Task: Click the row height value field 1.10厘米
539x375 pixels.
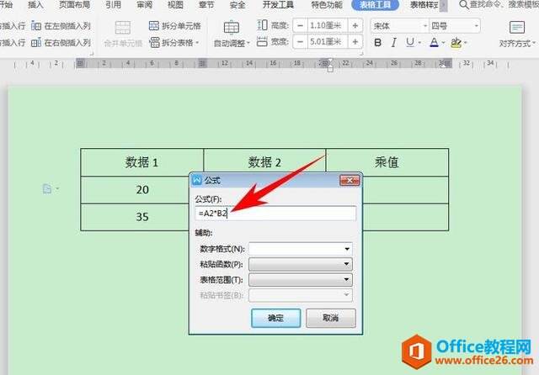Action: coord(328,25)
